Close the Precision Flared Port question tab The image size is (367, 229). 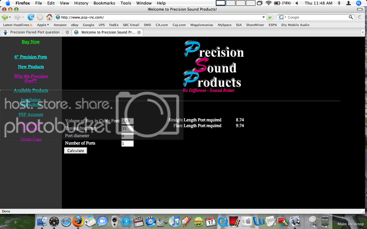pos(67,32)
